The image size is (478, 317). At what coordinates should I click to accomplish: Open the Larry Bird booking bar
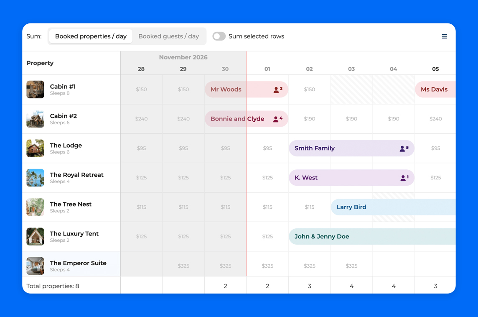point(393,207)
